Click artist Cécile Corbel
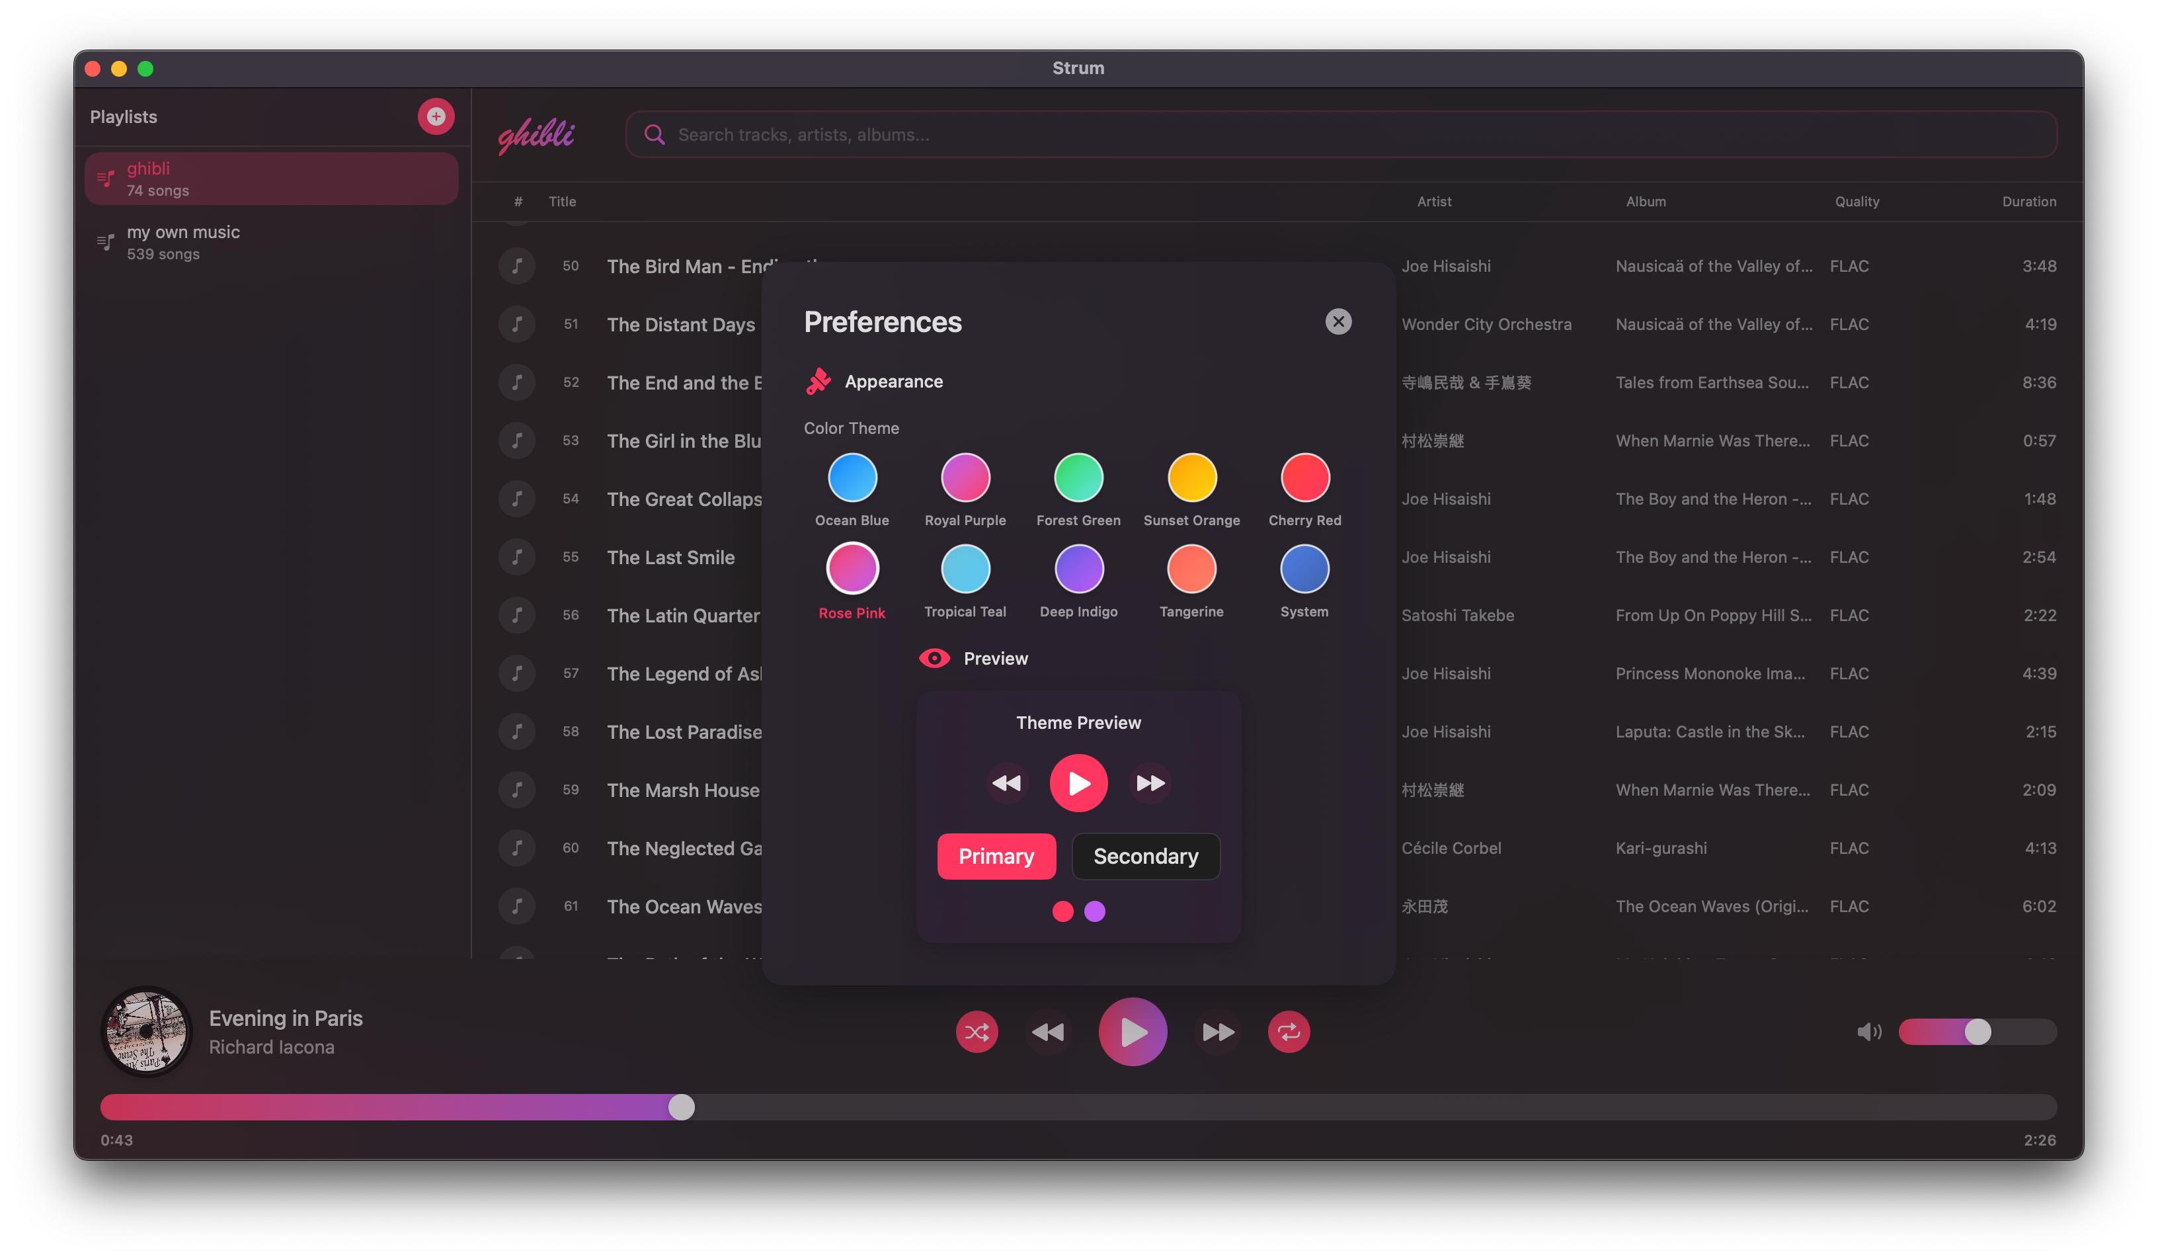This screenshot has height=1258, width=2158. click(1451, 847)
